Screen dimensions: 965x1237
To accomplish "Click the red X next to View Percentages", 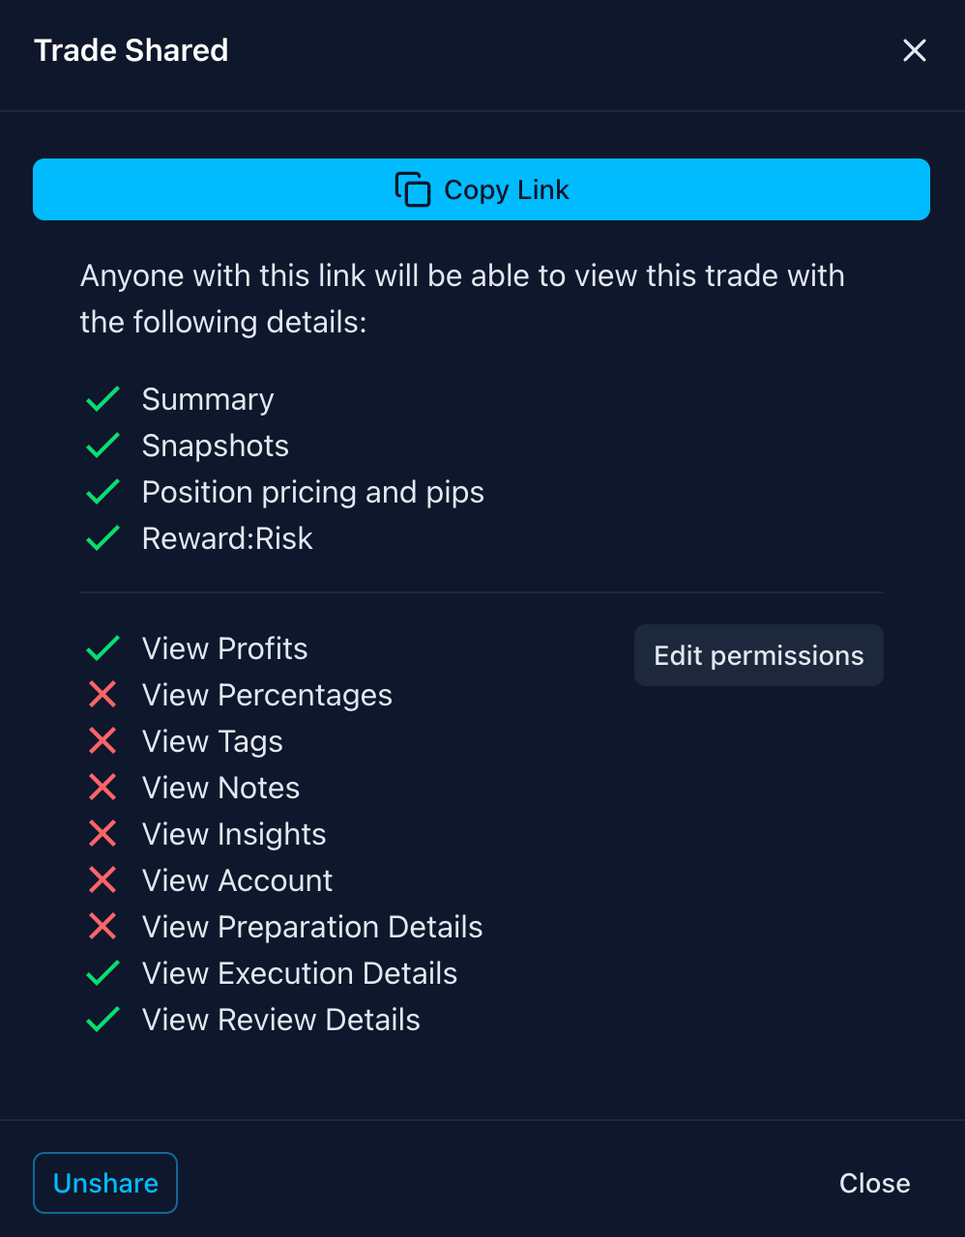I will (102, 695).
